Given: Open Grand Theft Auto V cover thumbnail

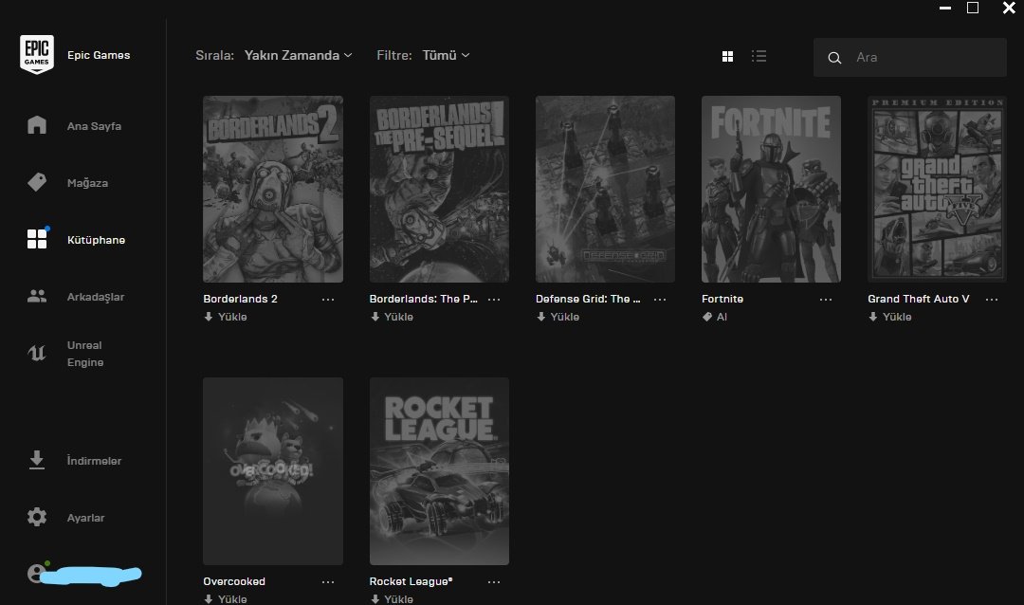Looking at the screenshot, I should (x=937, y=190).
